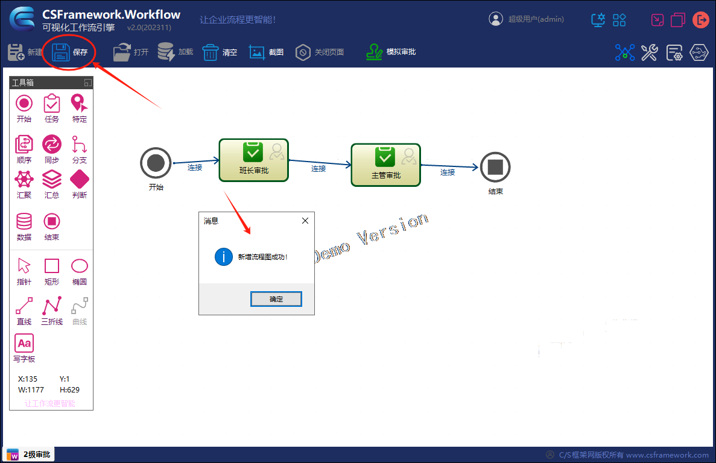Open a workflow via 打开

pyautogui.click(x=131, y=52)
